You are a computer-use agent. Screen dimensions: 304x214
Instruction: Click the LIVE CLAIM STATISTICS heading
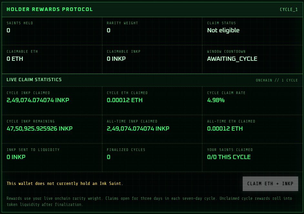(x=34, y=80)
